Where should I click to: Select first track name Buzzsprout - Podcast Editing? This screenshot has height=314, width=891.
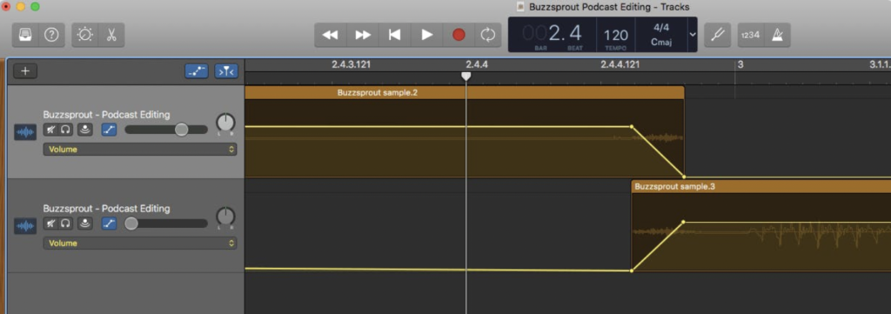click(106, 114)
